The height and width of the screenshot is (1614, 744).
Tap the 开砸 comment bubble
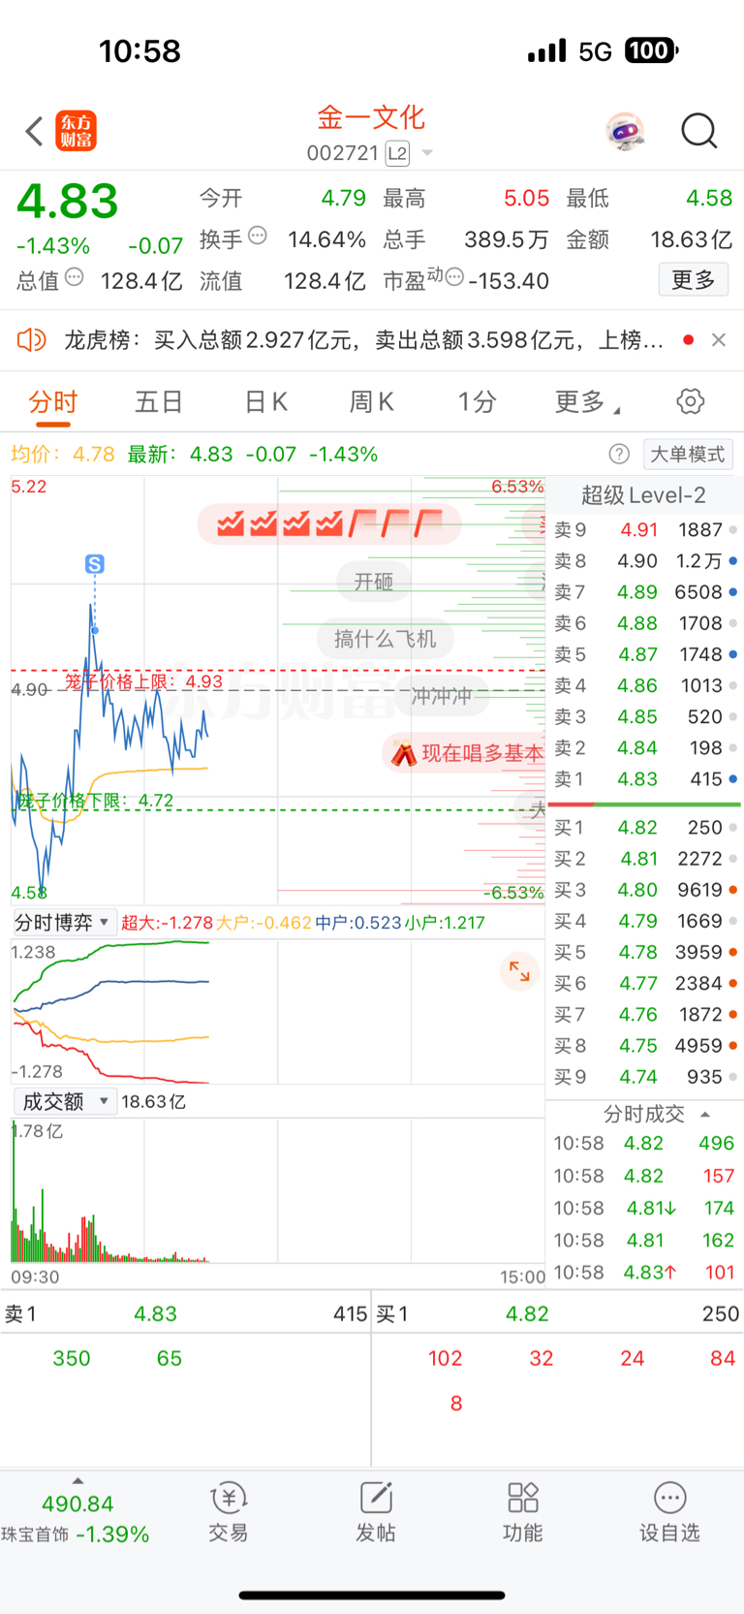374,582
